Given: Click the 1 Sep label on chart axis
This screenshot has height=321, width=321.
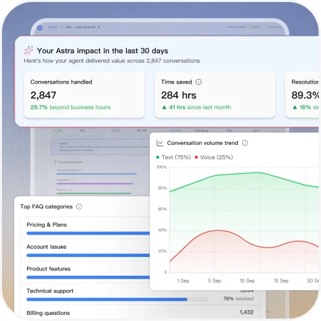Looking at the screenshot, I should [x=183, y=281].
